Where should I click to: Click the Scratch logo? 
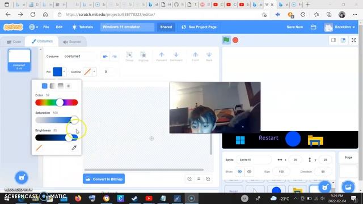(x=13, y=27)
